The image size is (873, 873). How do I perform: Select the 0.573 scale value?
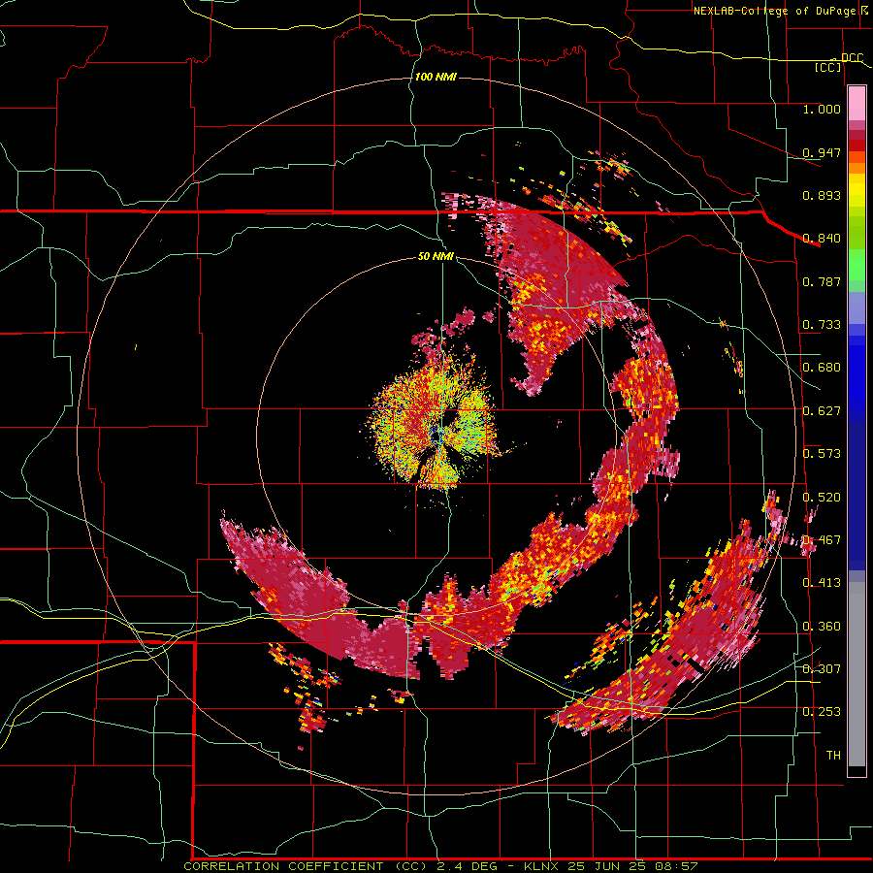(x=822, y=454)
